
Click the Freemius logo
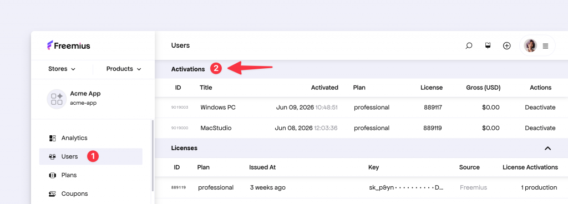point(68,45)
